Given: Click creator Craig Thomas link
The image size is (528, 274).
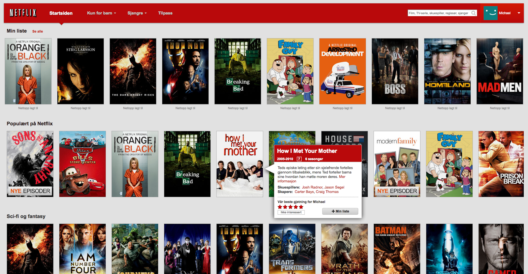Looking at the screenshot, I should pos(327,192).
